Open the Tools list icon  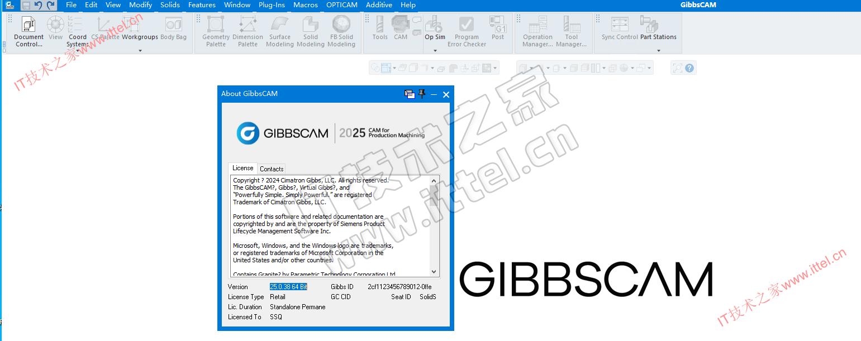point(380,28)
